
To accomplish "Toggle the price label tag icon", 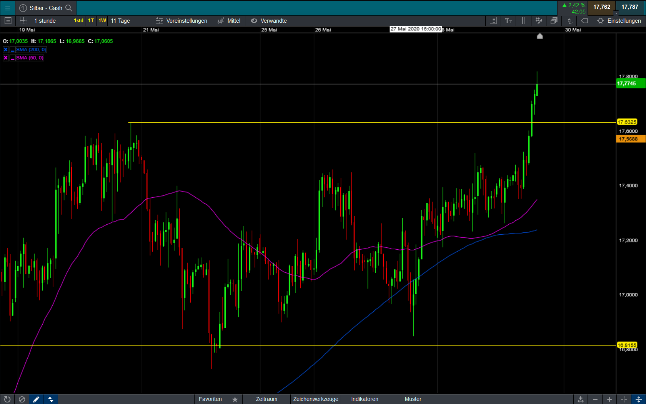I will 584,21.
